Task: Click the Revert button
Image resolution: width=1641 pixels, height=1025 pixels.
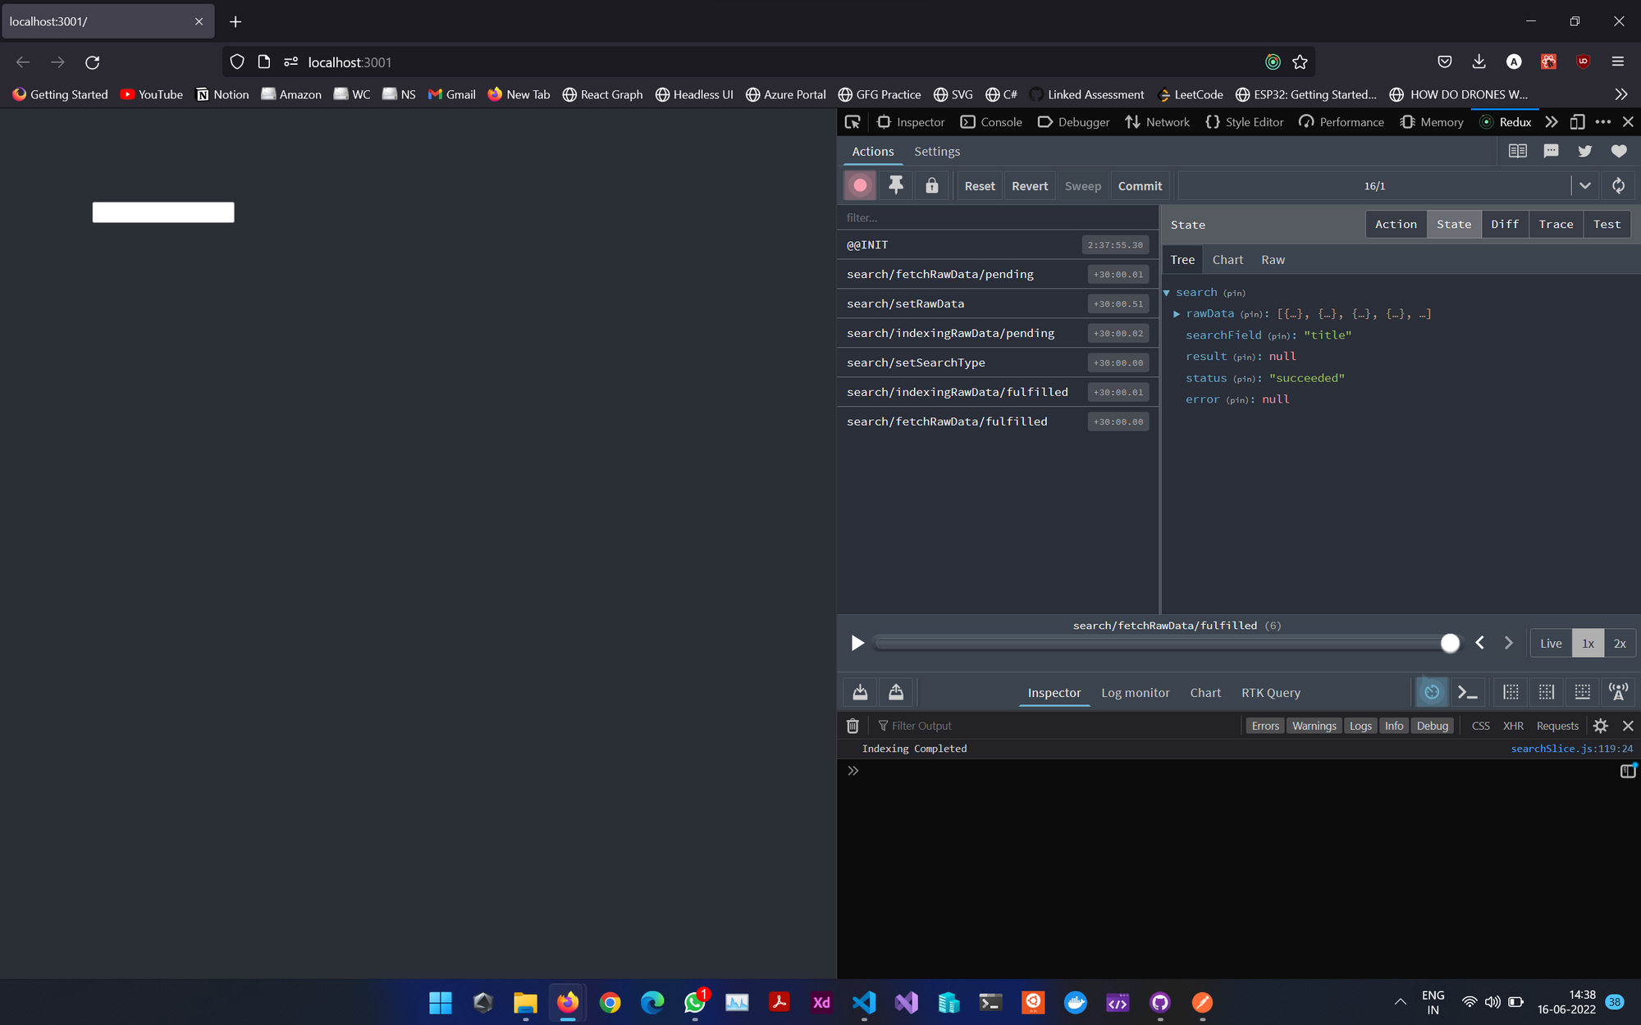Action: coord(1030,186)
